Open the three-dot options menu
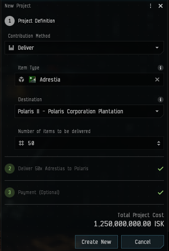Viewport: 169px width, 251px height. click(x=151, y=6)
